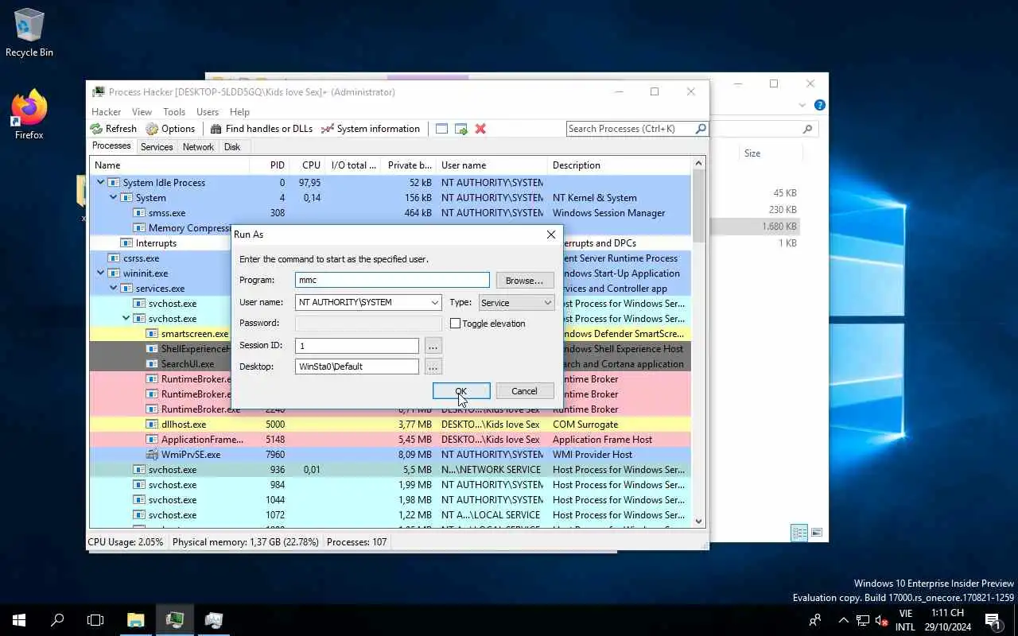Click the help icon in Explorer window
This screenshot has width=1018, height=636.
pos(820,105)
